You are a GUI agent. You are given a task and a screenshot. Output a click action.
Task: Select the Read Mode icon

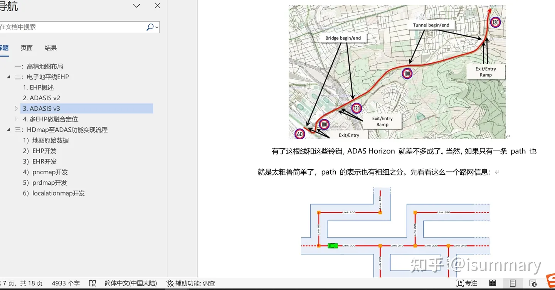492,283
